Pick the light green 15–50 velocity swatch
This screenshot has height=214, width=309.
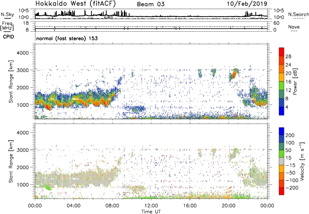pyautogui.click(x=282, y=154)
